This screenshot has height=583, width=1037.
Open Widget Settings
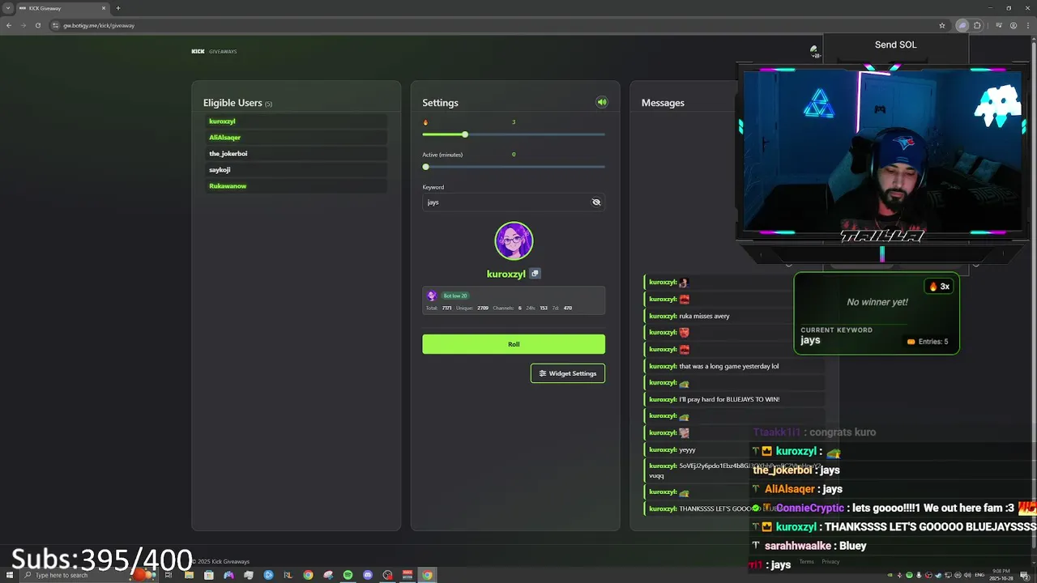(x=568, y=373)
